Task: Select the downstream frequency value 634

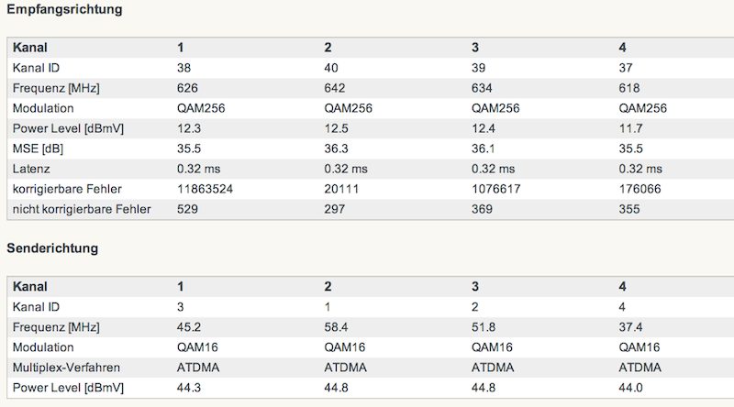Action: point(482,88)
